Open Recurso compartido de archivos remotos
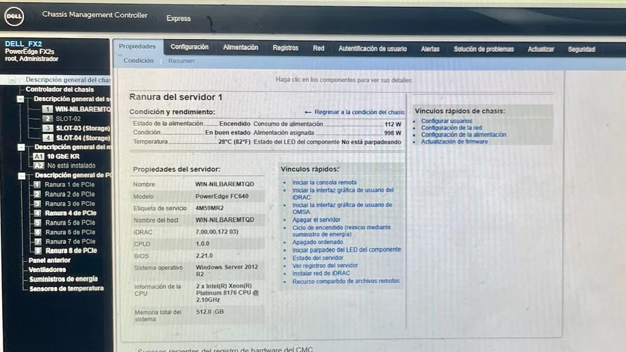626x352 pixels. click(346, 281)
